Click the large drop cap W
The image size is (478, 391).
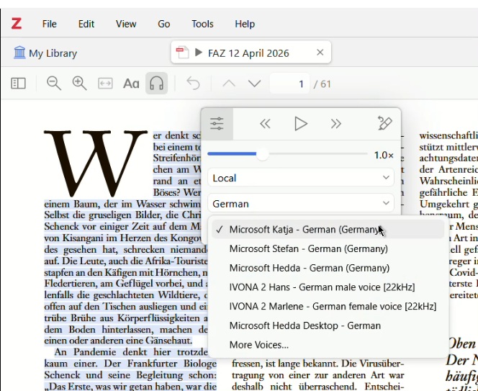96,163
